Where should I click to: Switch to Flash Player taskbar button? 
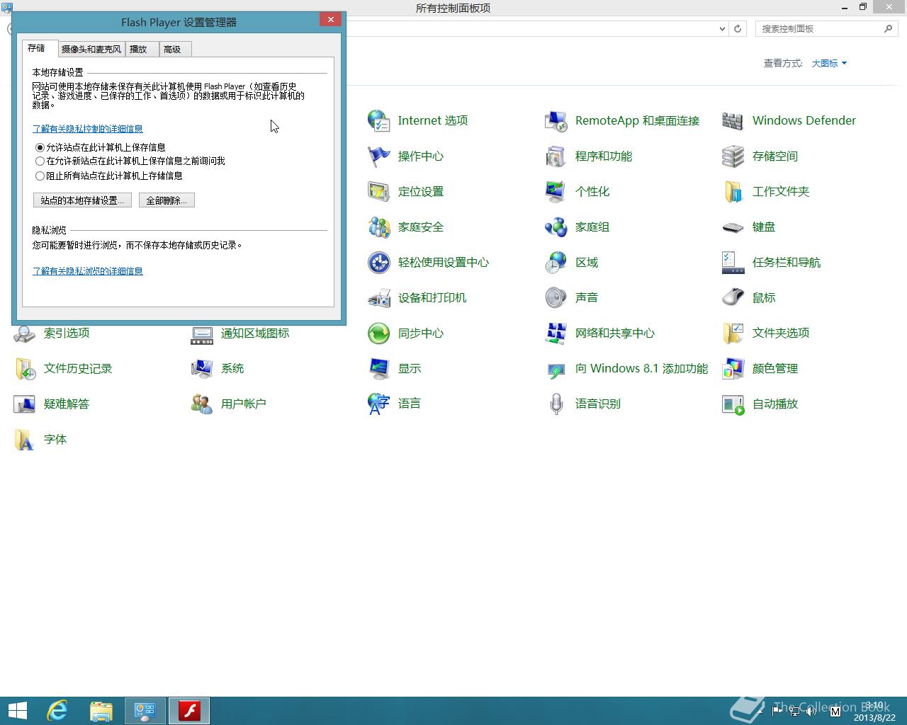click(189, 711)
